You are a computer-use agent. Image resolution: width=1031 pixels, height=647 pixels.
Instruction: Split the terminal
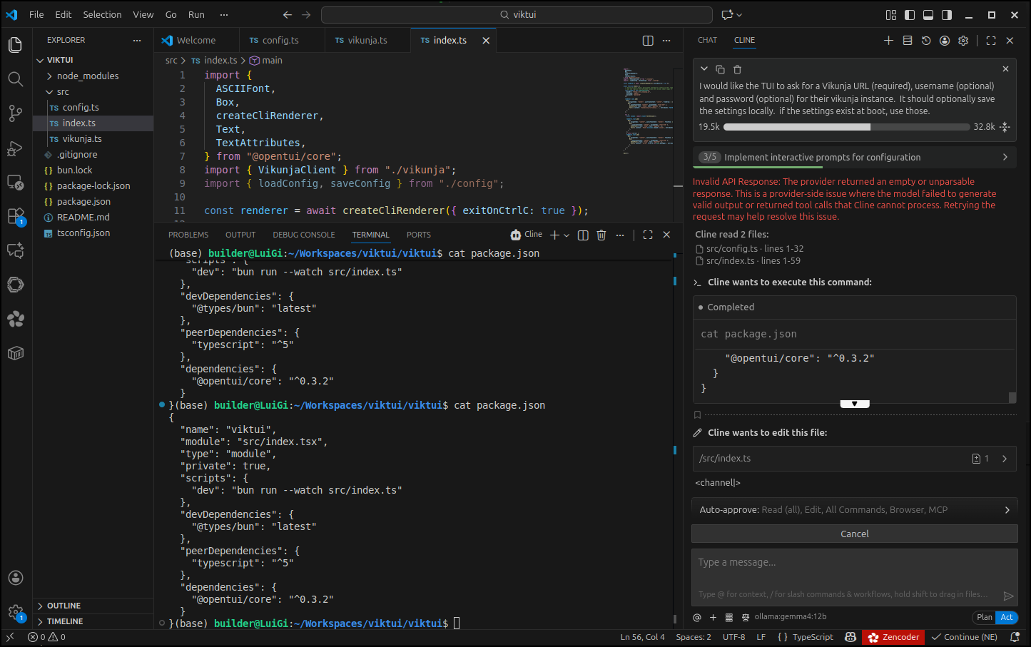pos(583,235)
